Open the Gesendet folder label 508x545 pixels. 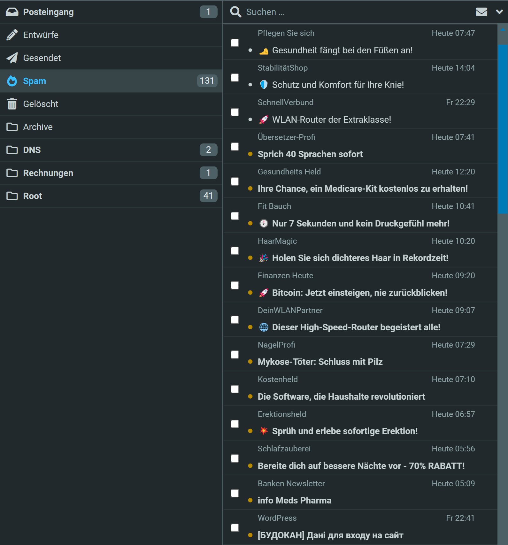coord(42,58)
